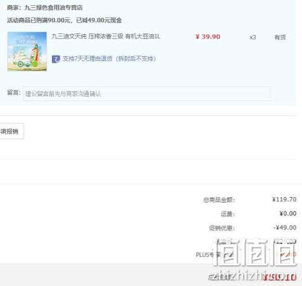Click merchant name 九三绿色食用油专营店
This screenshot has width=302, height=286.
[54, 8]
